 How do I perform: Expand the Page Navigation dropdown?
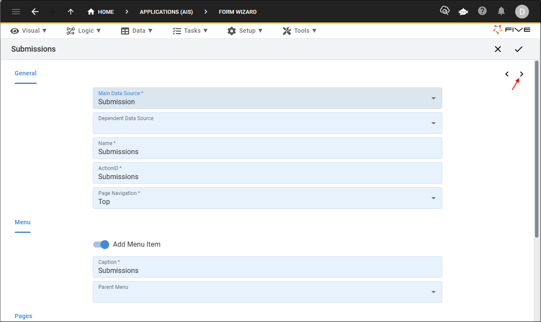click(x=433, y=198)
